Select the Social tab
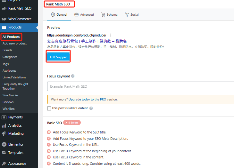 [x=131, y=15]
